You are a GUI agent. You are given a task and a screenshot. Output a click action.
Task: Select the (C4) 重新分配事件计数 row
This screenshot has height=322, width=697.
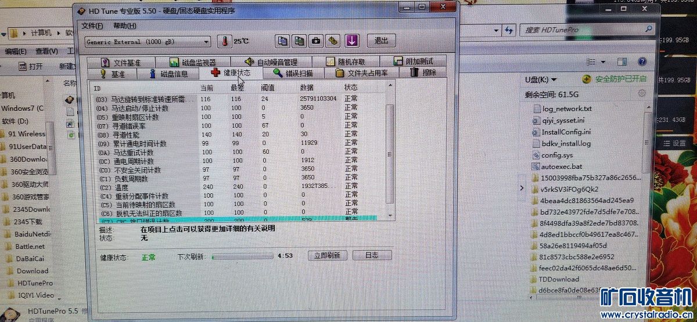tap(236, 196)
